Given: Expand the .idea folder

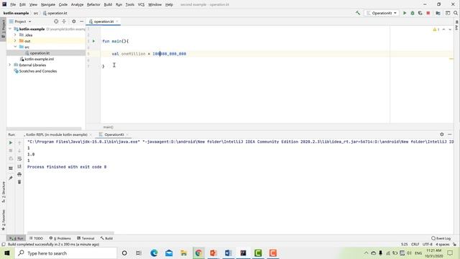Looking at the screenshot, I should (x=15, y=35).
